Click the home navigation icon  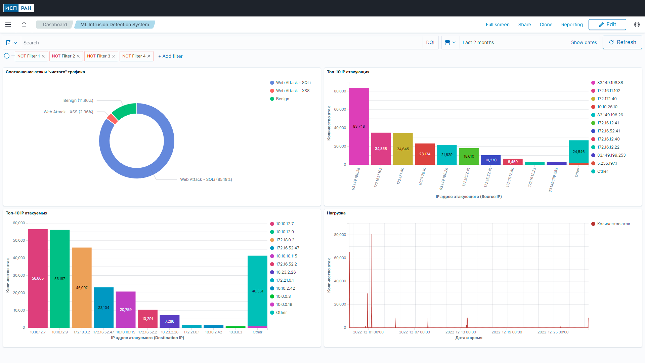[24, 25]
